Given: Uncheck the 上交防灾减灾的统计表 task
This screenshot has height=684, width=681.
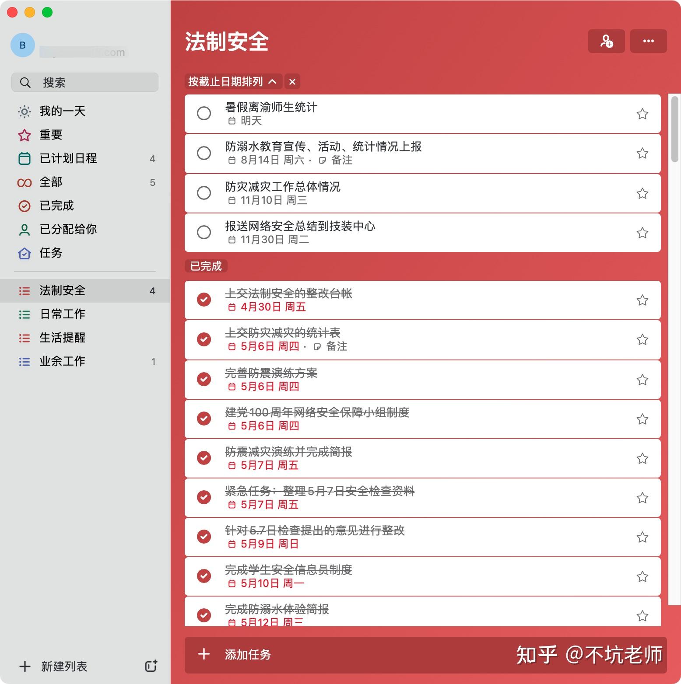Looking at the screenshot, I should click(204, 339).
